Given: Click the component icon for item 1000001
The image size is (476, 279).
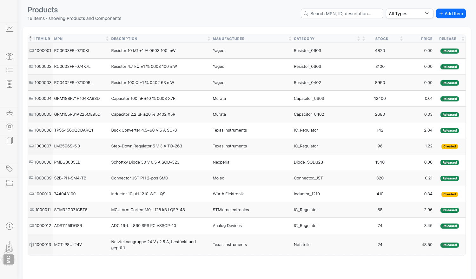Looking at the screenshot, I should 31,51.
